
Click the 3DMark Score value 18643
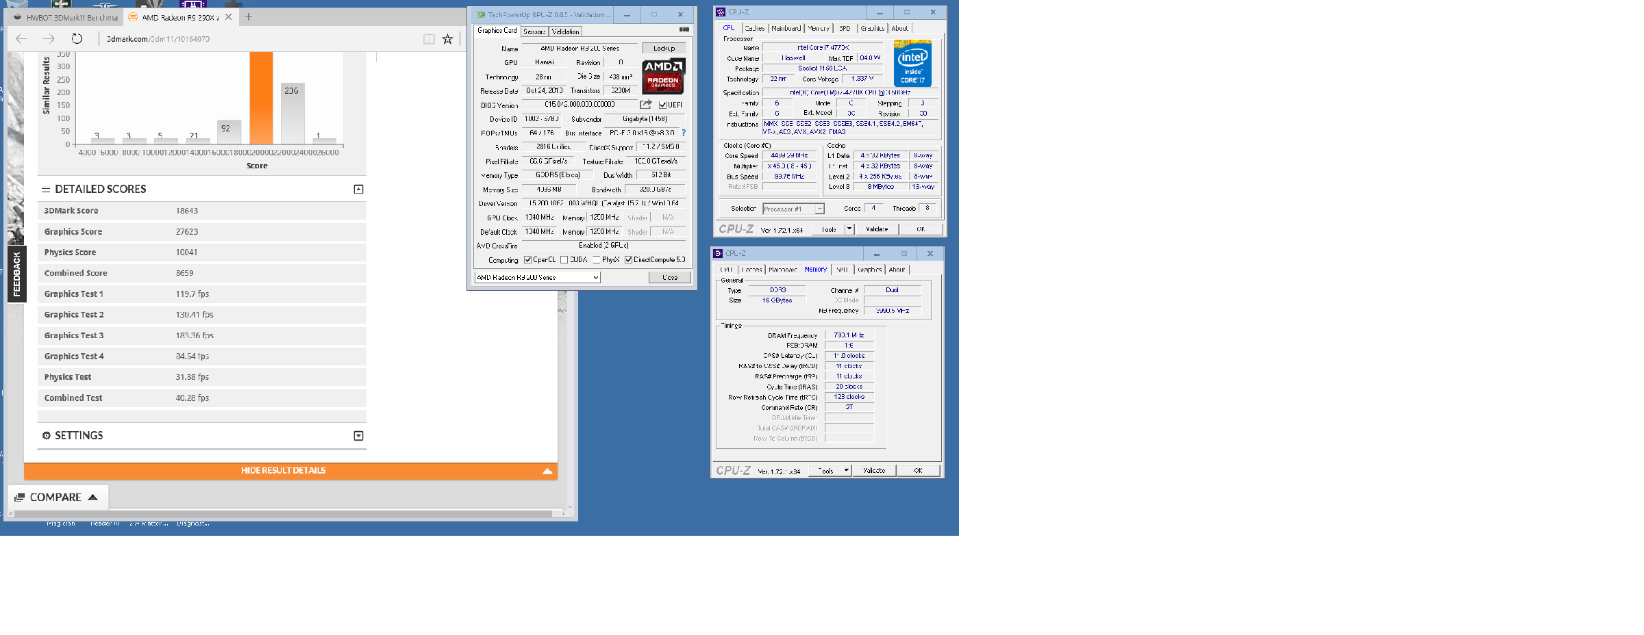click(x=187, y=211)
